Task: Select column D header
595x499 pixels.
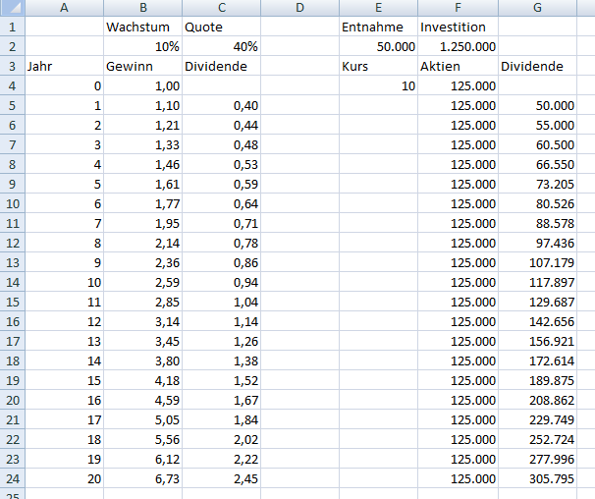Action: pyautogui.click(x=299, y=8)
